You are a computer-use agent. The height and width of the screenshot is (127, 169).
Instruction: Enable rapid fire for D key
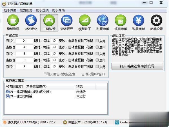click(x=97, y=60)
